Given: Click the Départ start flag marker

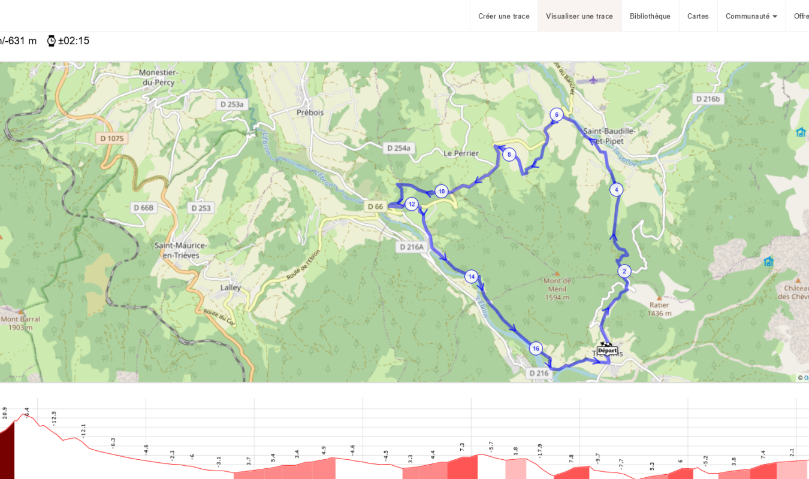Looking at the screenshot, I should click(x=607, y=348).
